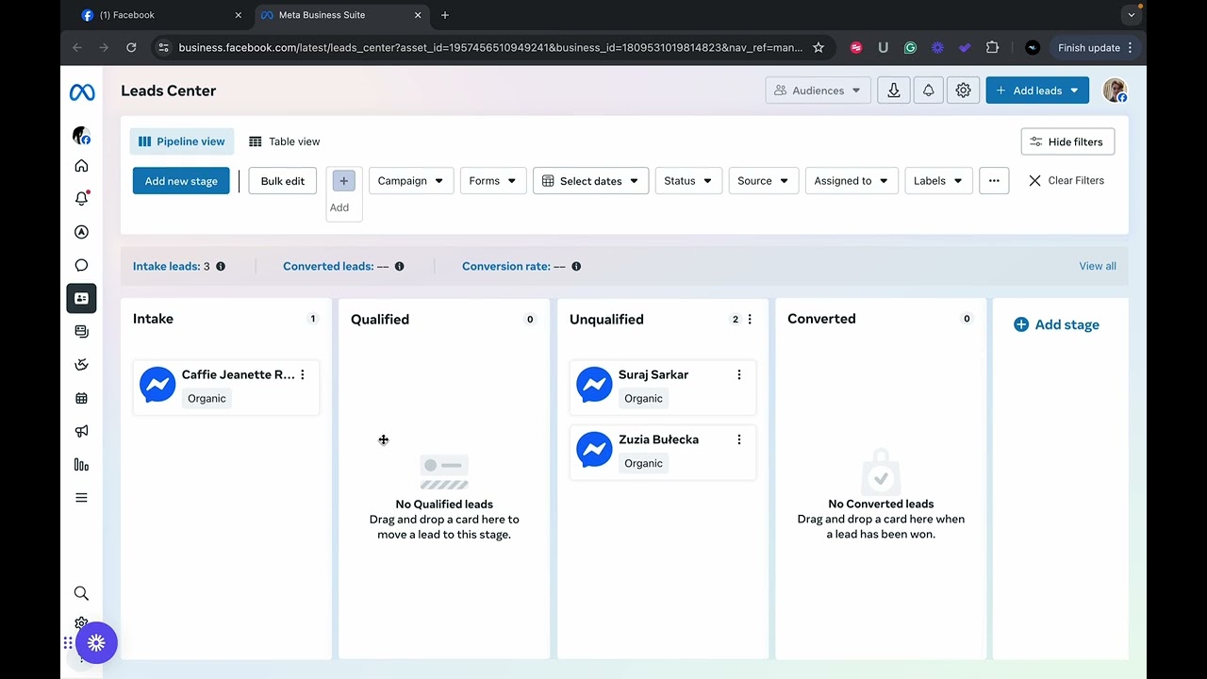The height and width of the screenshot is (679, 1207).
Task: Reload the page in the browser
Action: [x=131, y=47]
